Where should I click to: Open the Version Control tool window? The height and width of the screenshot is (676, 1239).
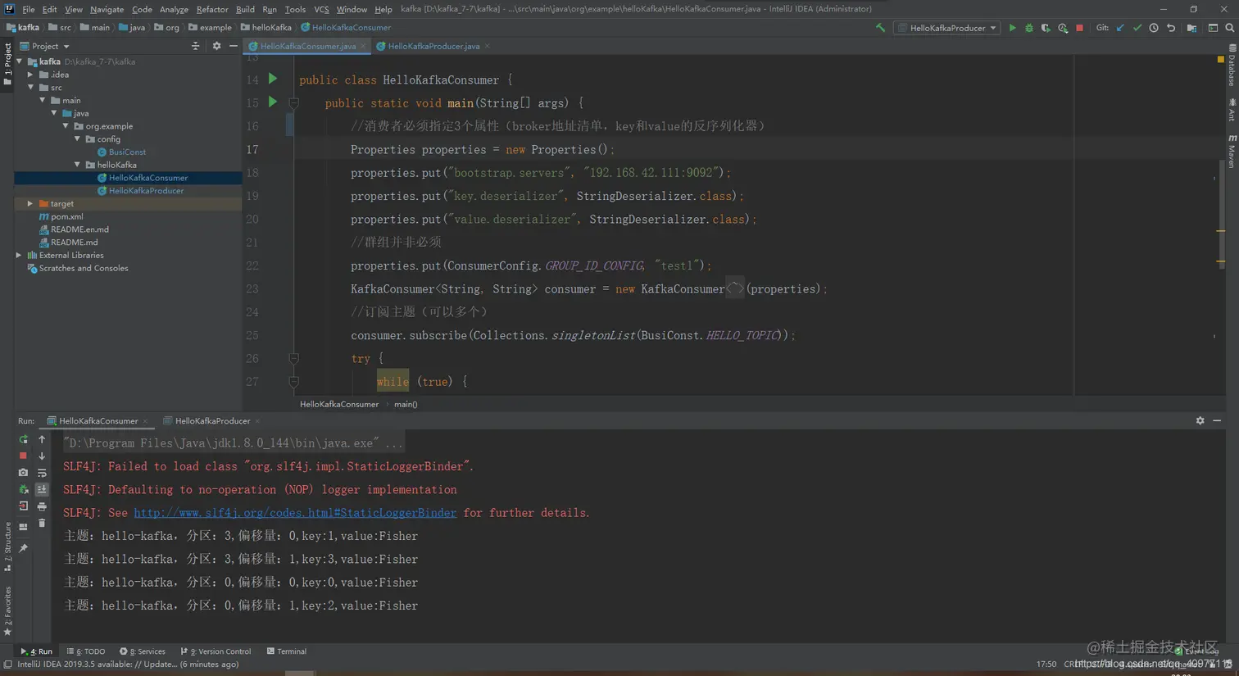pyautogui.click(x=216, y=651)
